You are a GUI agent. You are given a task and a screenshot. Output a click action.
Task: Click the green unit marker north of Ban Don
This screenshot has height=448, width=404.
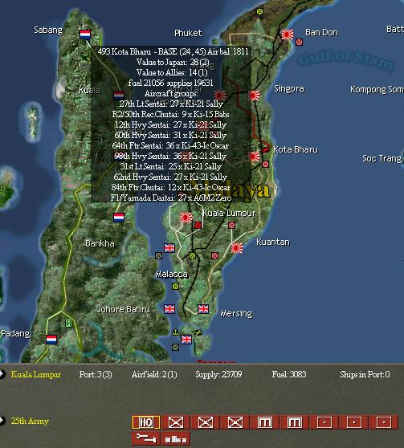[259, 12]
